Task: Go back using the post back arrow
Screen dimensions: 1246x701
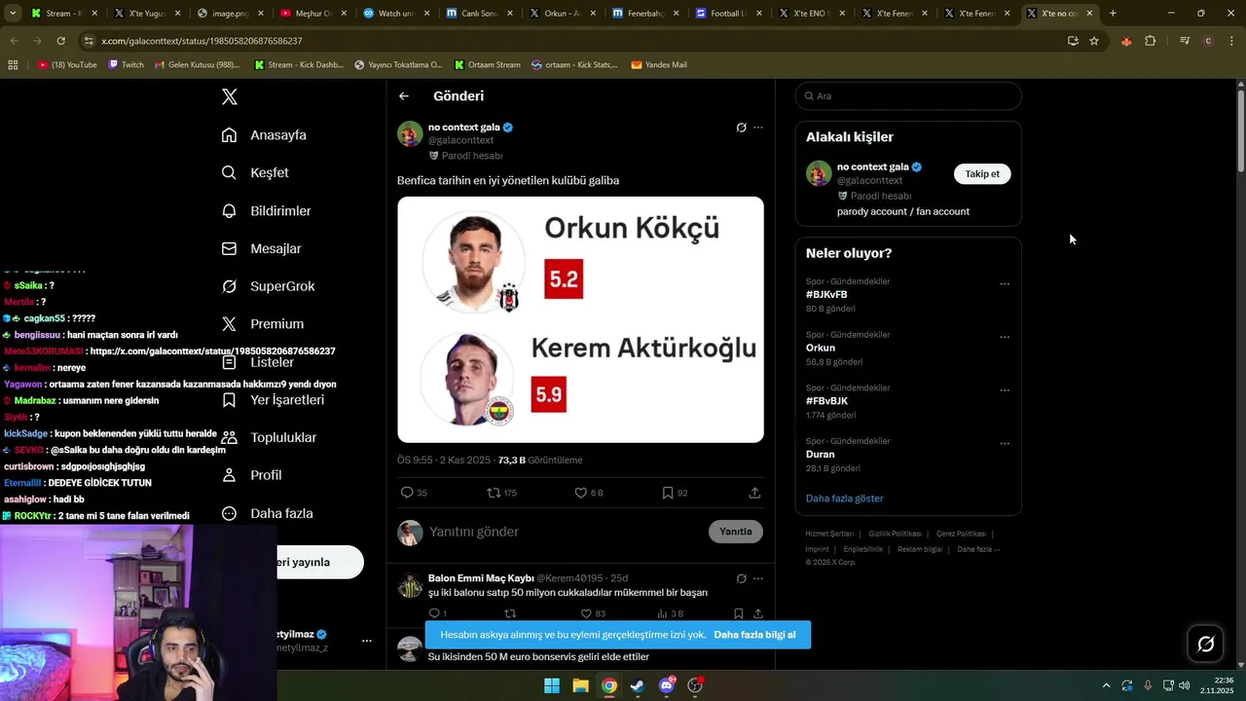Action: [404, 96]
